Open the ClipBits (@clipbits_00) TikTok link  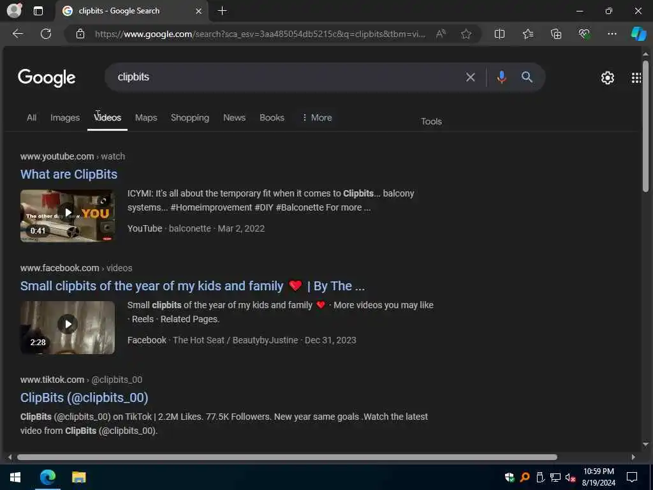pos(84,397)
